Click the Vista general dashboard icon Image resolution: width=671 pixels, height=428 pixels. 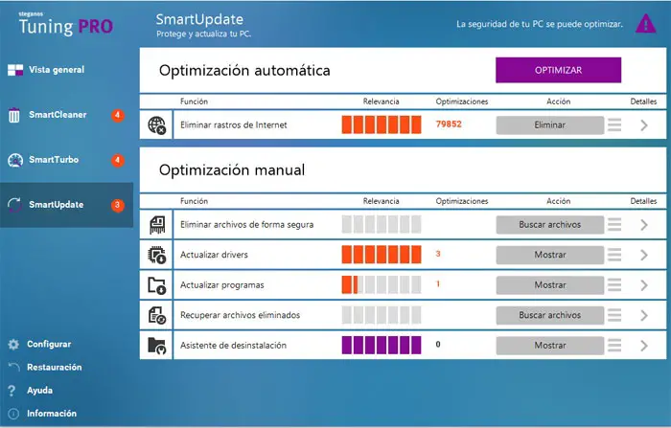coord(15,70)
